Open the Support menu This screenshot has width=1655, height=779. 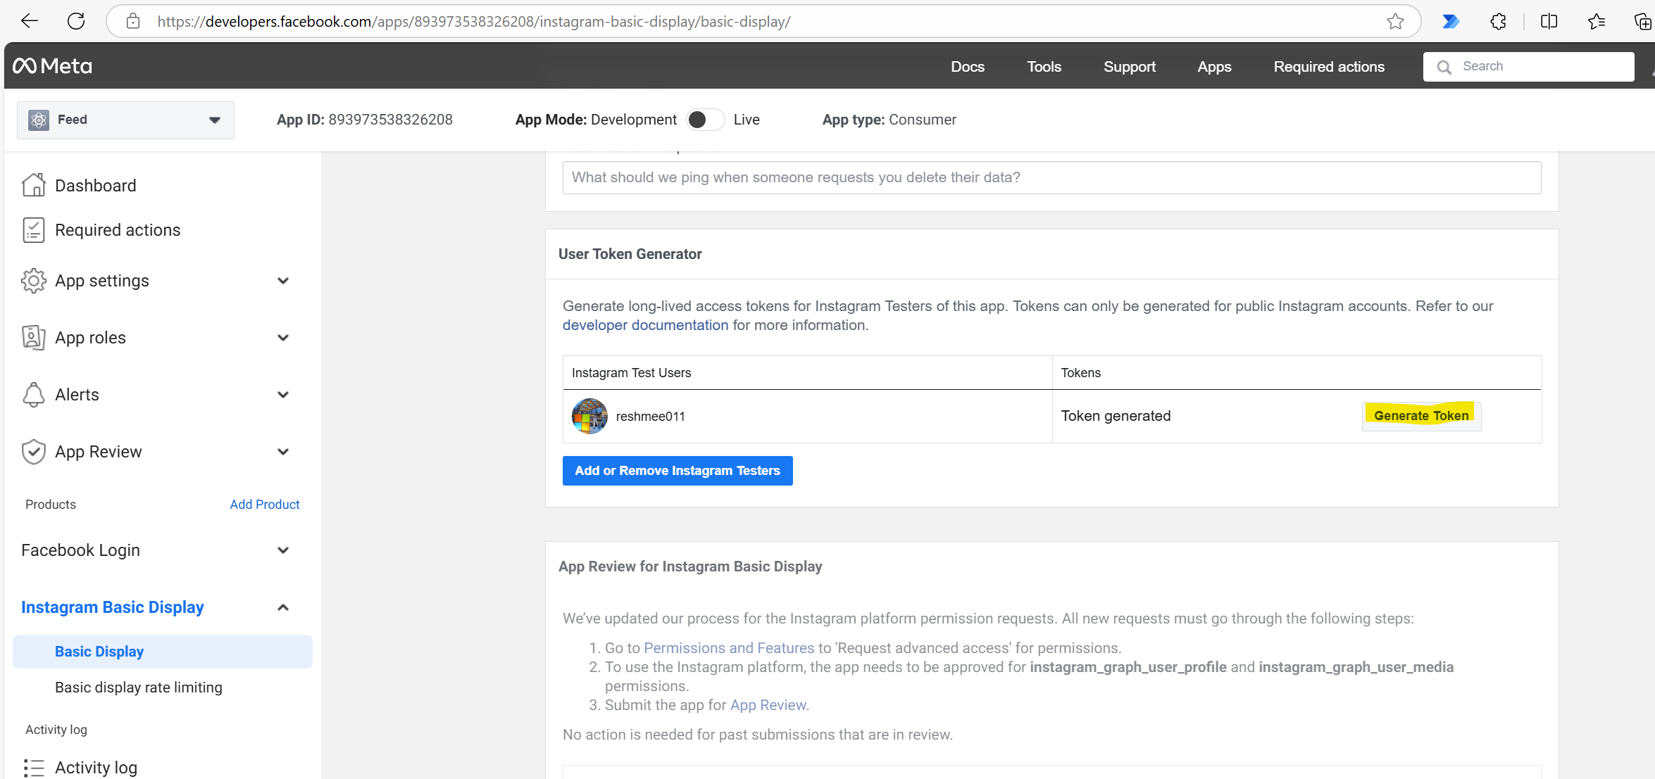[x=1130, y=67]
